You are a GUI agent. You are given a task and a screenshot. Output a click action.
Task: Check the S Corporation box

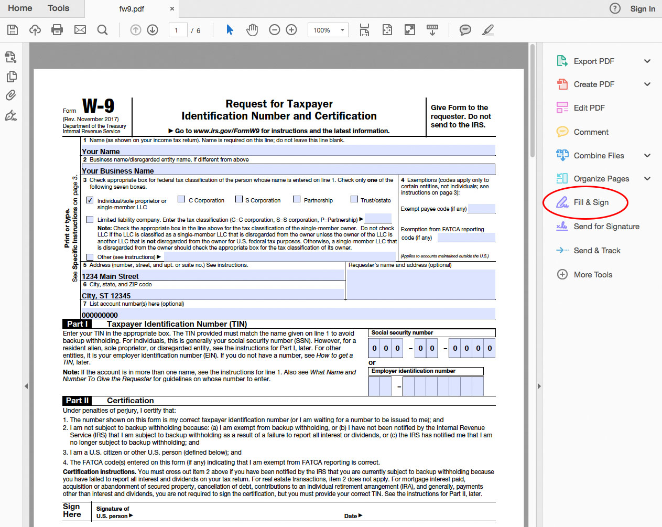pos(239,199)
